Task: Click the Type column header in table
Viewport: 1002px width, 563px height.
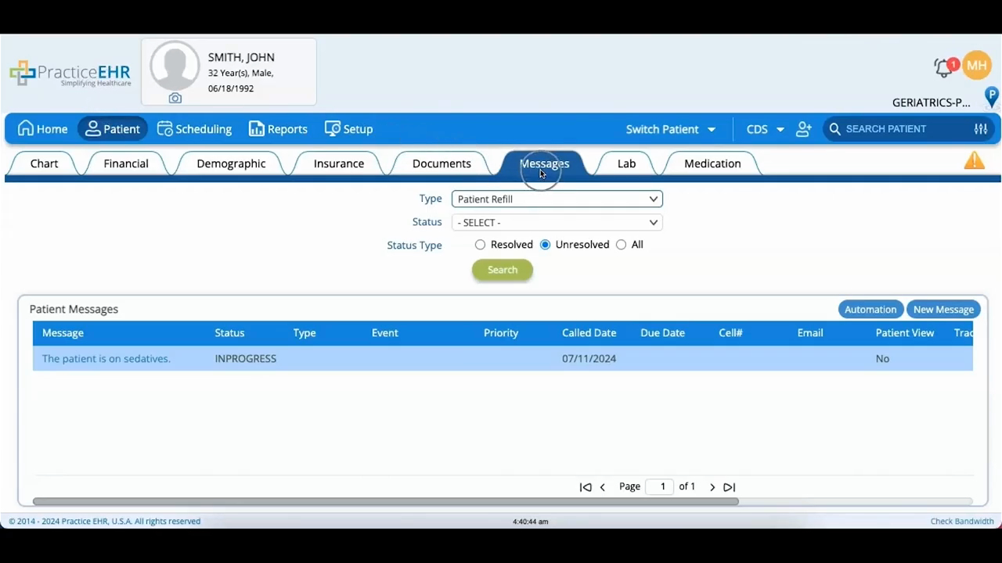Action: [x=305, y=333]
